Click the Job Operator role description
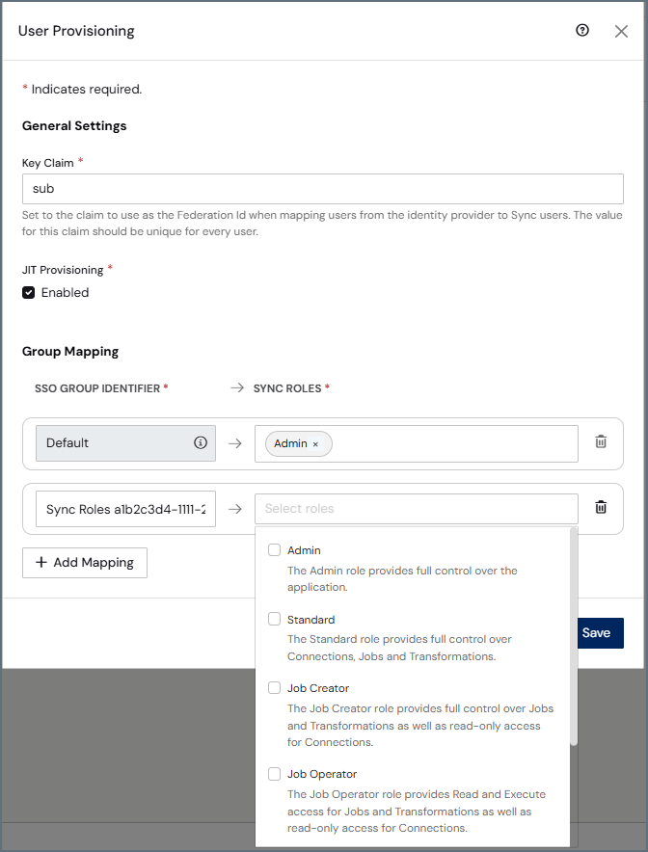Image resolution: width=648 pixels, height=852 pixels. (x=417, y=812)
